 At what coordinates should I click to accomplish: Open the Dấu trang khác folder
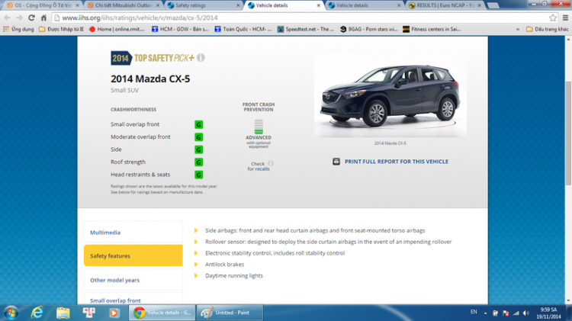[547, 29]
